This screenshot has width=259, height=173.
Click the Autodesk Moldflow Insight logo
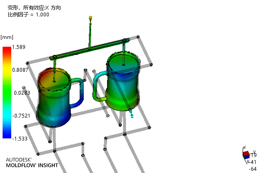[x=32, y=163]
